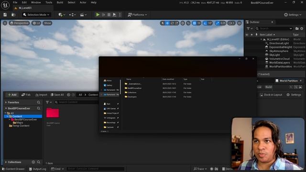Open the Tools menu
306x172 pixels.
coord(49,2)
